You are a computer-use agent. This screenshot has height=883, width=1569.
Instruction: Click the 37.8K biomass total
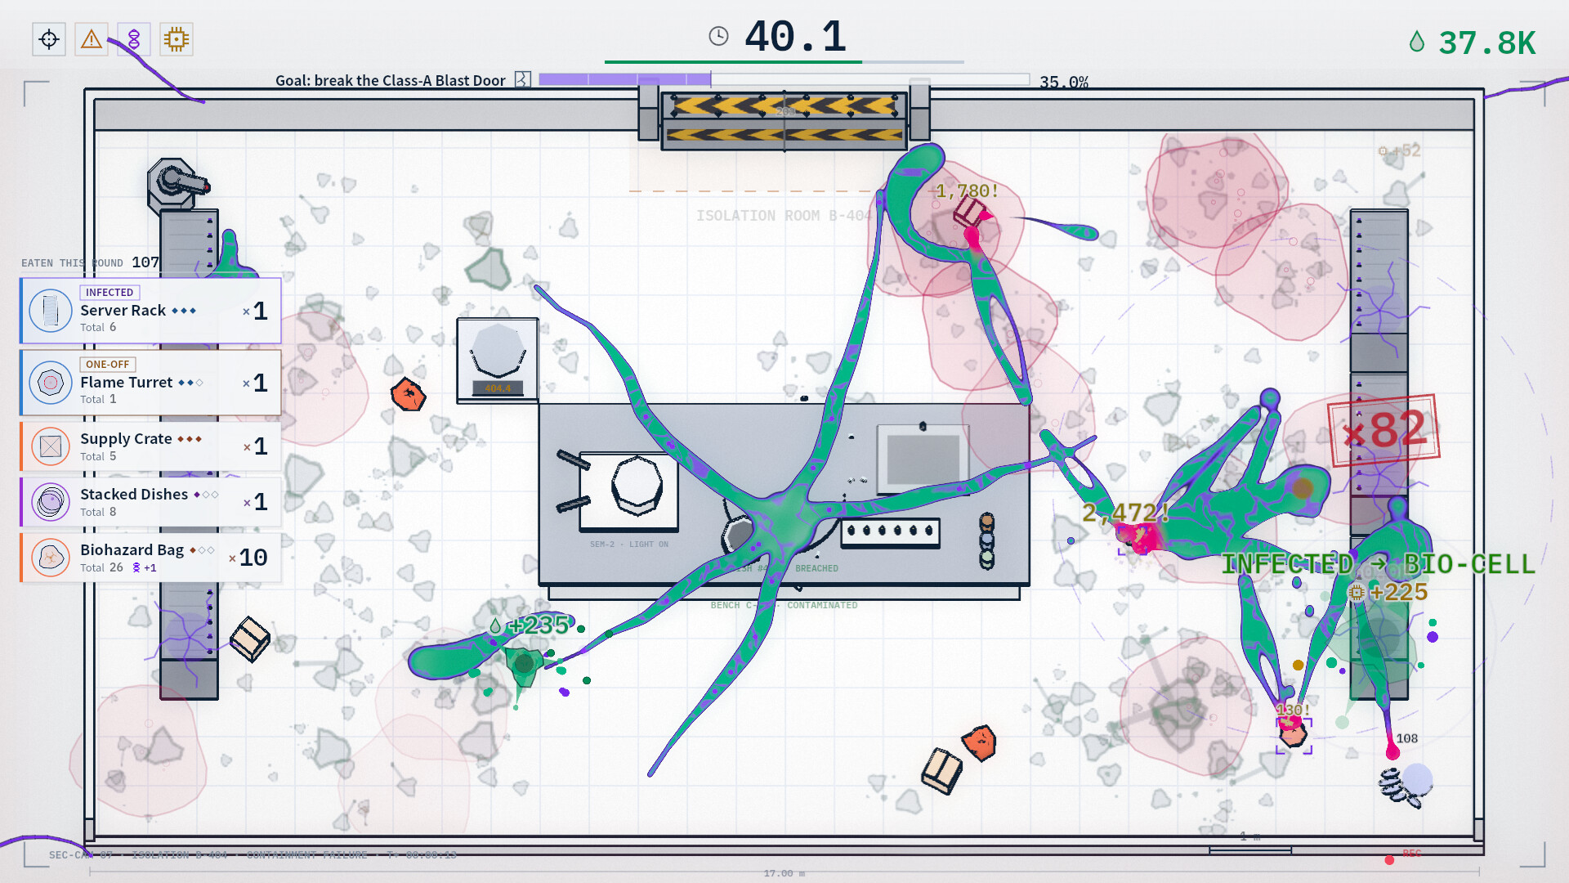coord(1487,43)
